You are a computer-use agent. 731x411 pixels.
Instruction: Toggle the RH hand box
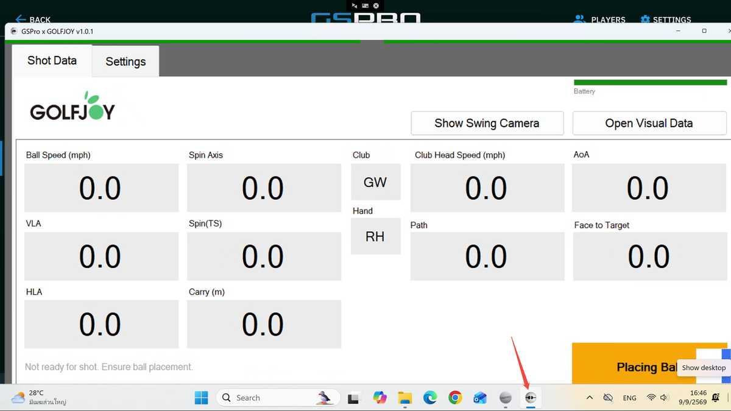[x=375, y=236]
